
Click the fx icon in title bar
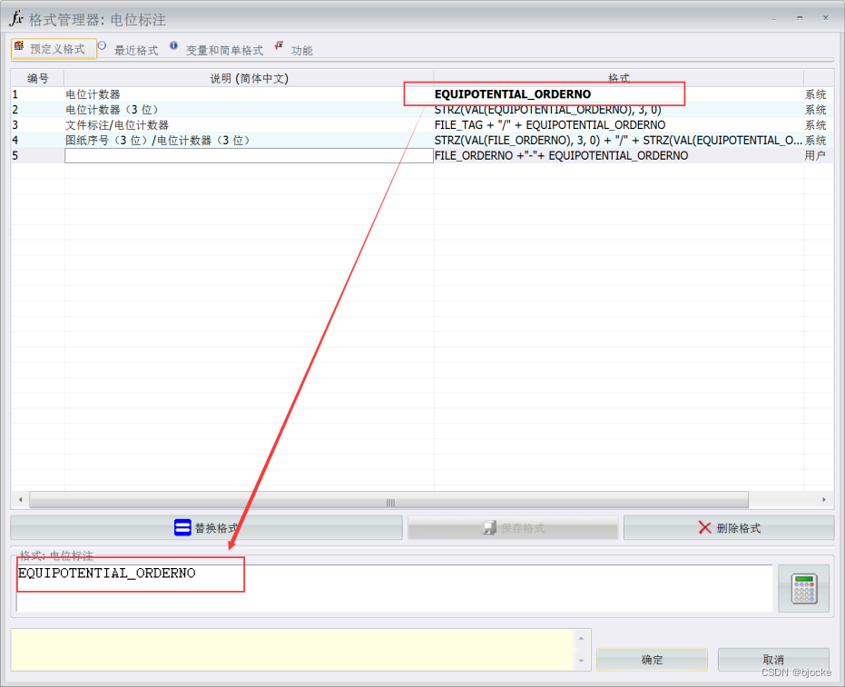(x=16, y=18)
